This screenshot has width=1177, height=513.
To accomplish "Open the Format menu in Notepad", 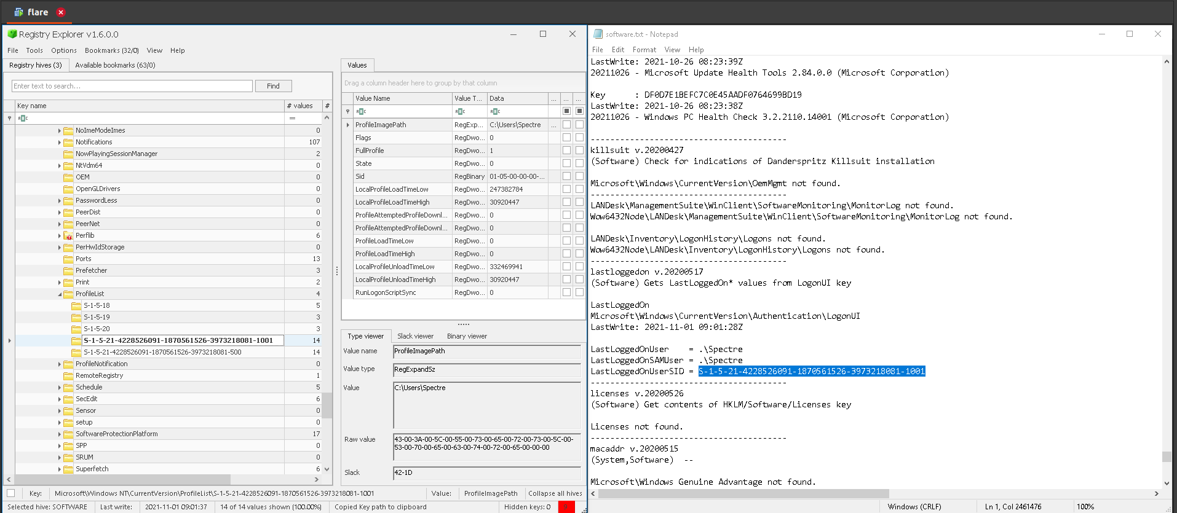I will [x=644, y=50].
